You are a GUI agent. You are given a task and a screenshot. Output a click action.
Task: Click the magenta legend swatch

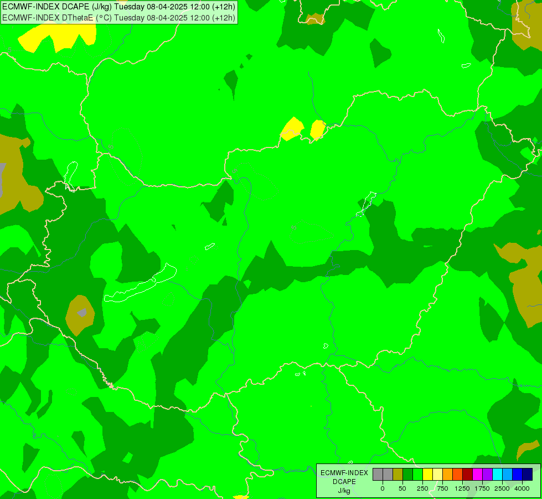[x=478, y=475]
